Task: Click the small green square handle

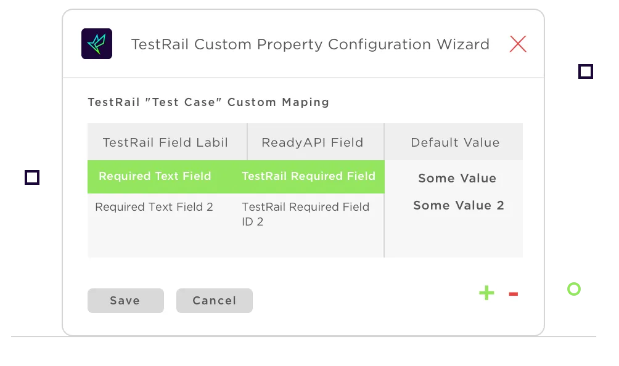Action: point(574,288)
